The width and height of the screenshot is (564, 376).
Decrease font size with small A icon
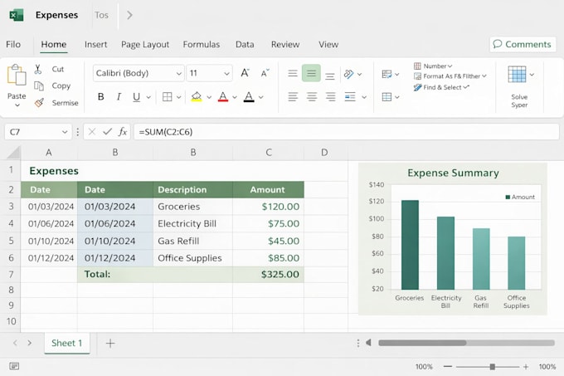pos(265,73)
